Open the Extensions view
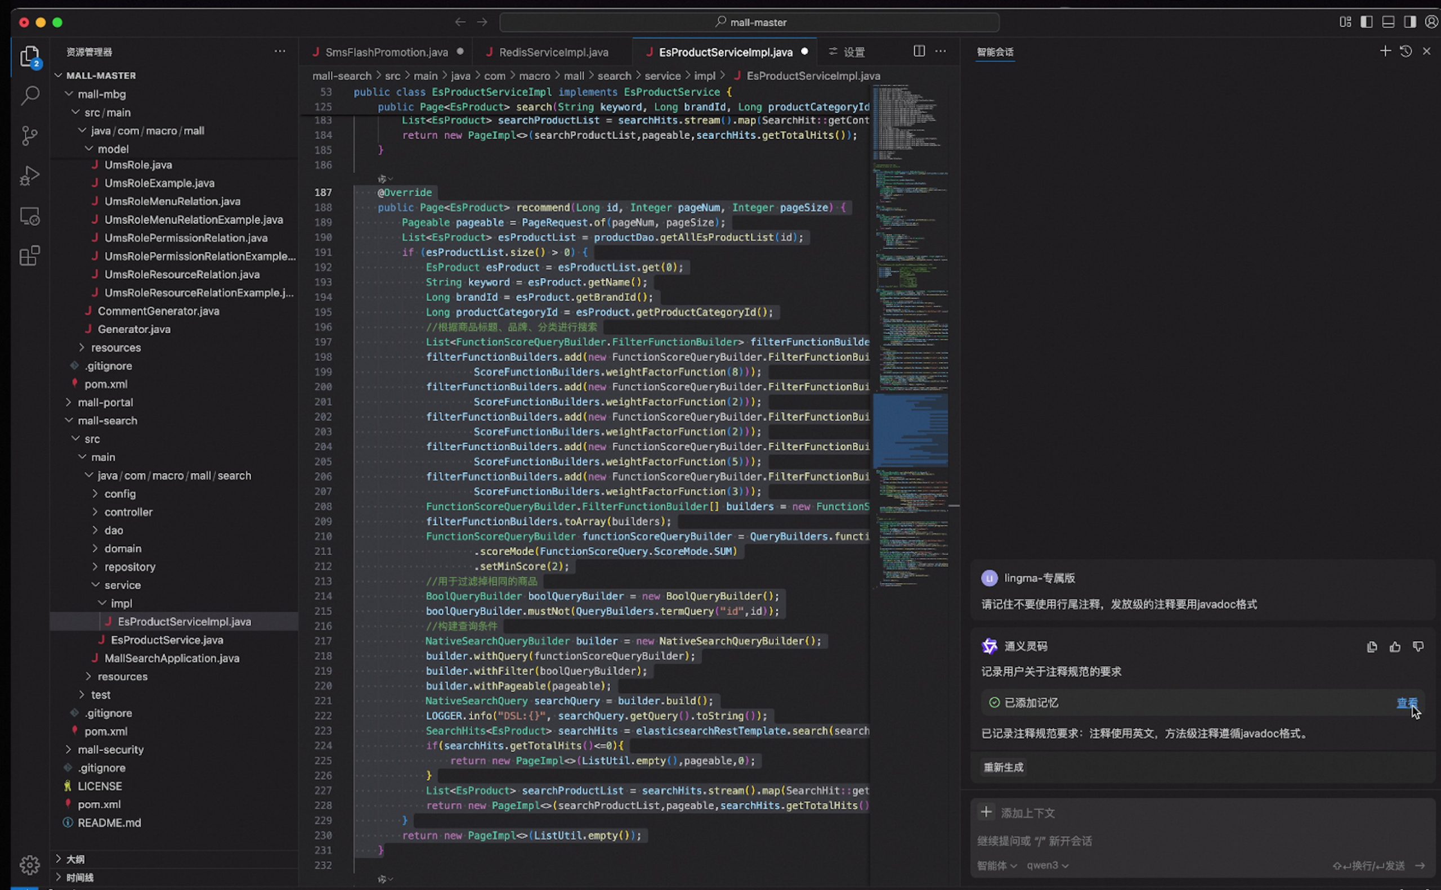 point(29,256)
